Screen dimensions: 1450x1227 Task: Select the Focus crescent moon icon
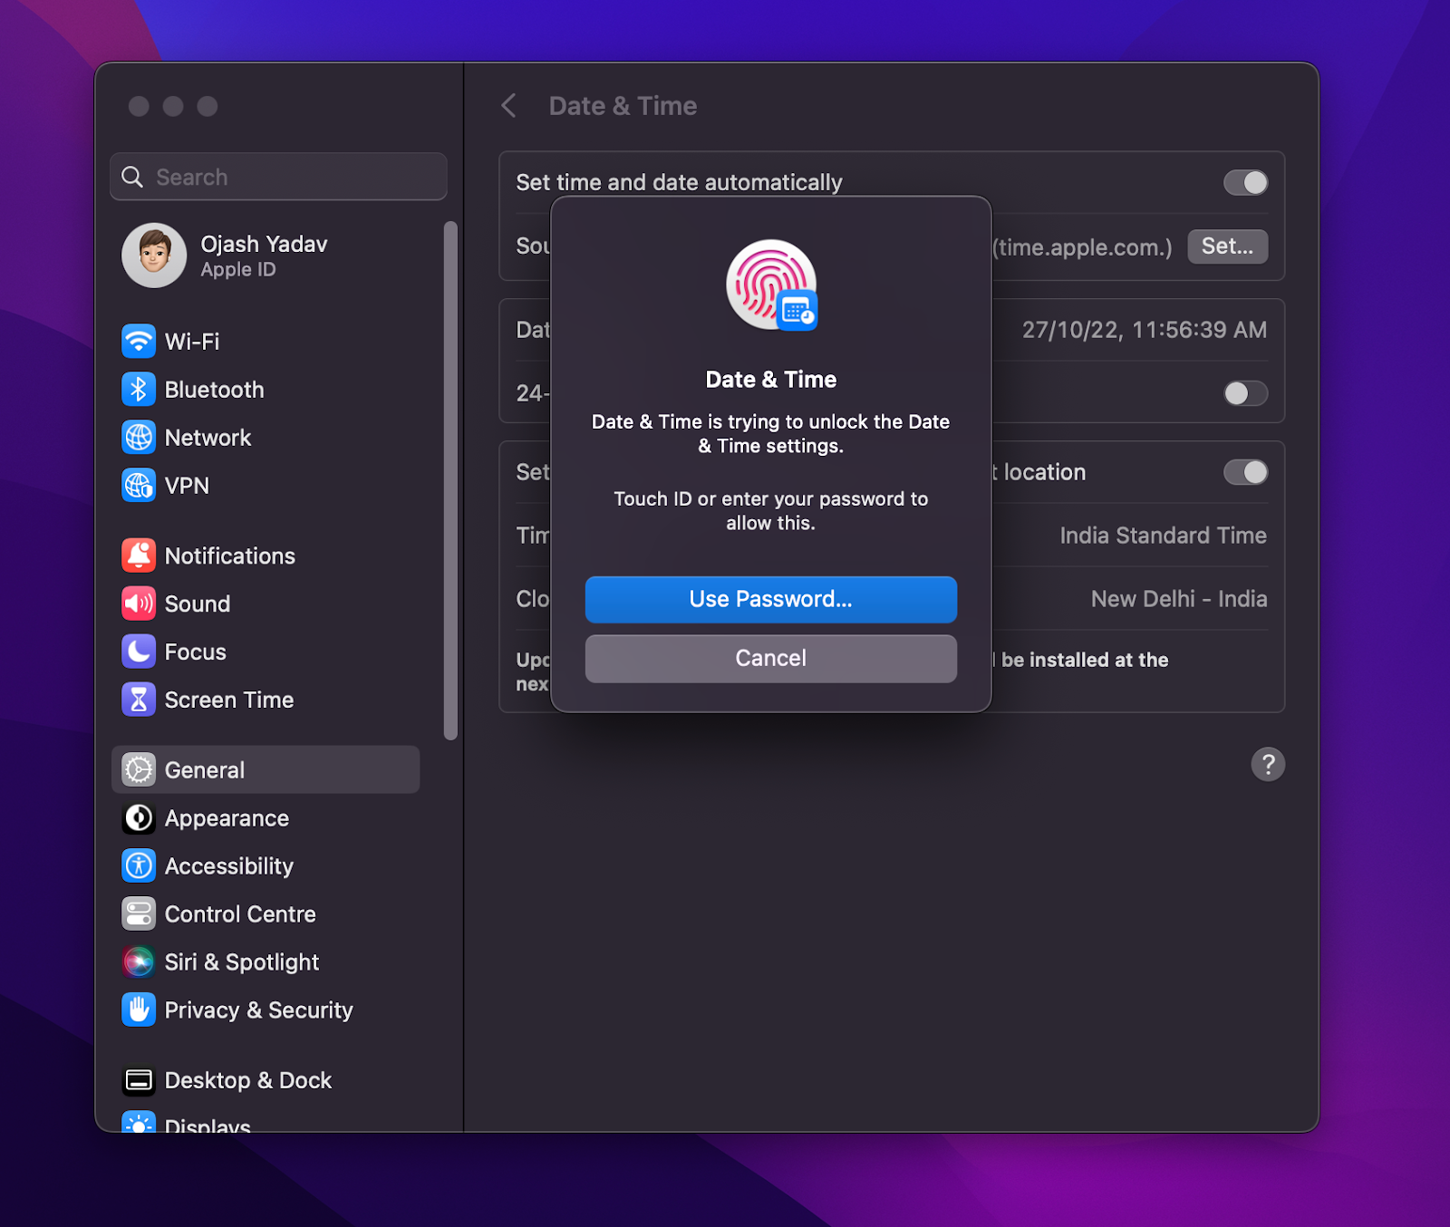[138, 652]
